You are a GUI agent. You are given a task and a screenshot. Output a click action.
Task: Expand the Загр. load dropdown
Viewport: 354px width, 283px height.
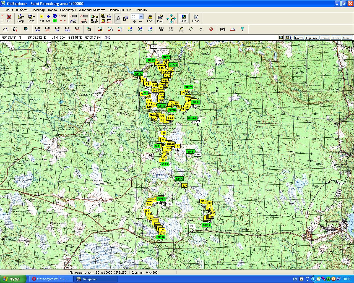coord(23,17)
